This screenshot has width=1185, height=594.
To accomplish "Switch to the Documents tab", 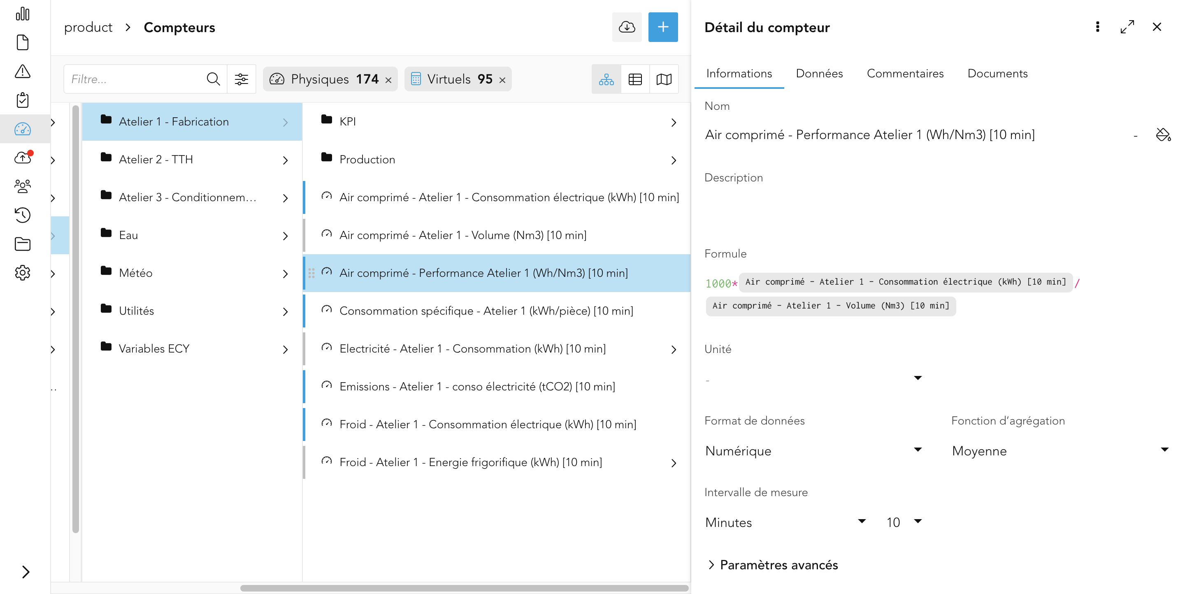I will [997, 74].
